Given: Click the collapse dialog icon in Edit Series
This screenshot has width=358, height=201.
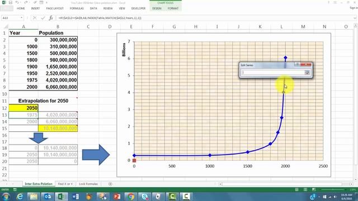Looking at the screenshot, I should point(307,73).
